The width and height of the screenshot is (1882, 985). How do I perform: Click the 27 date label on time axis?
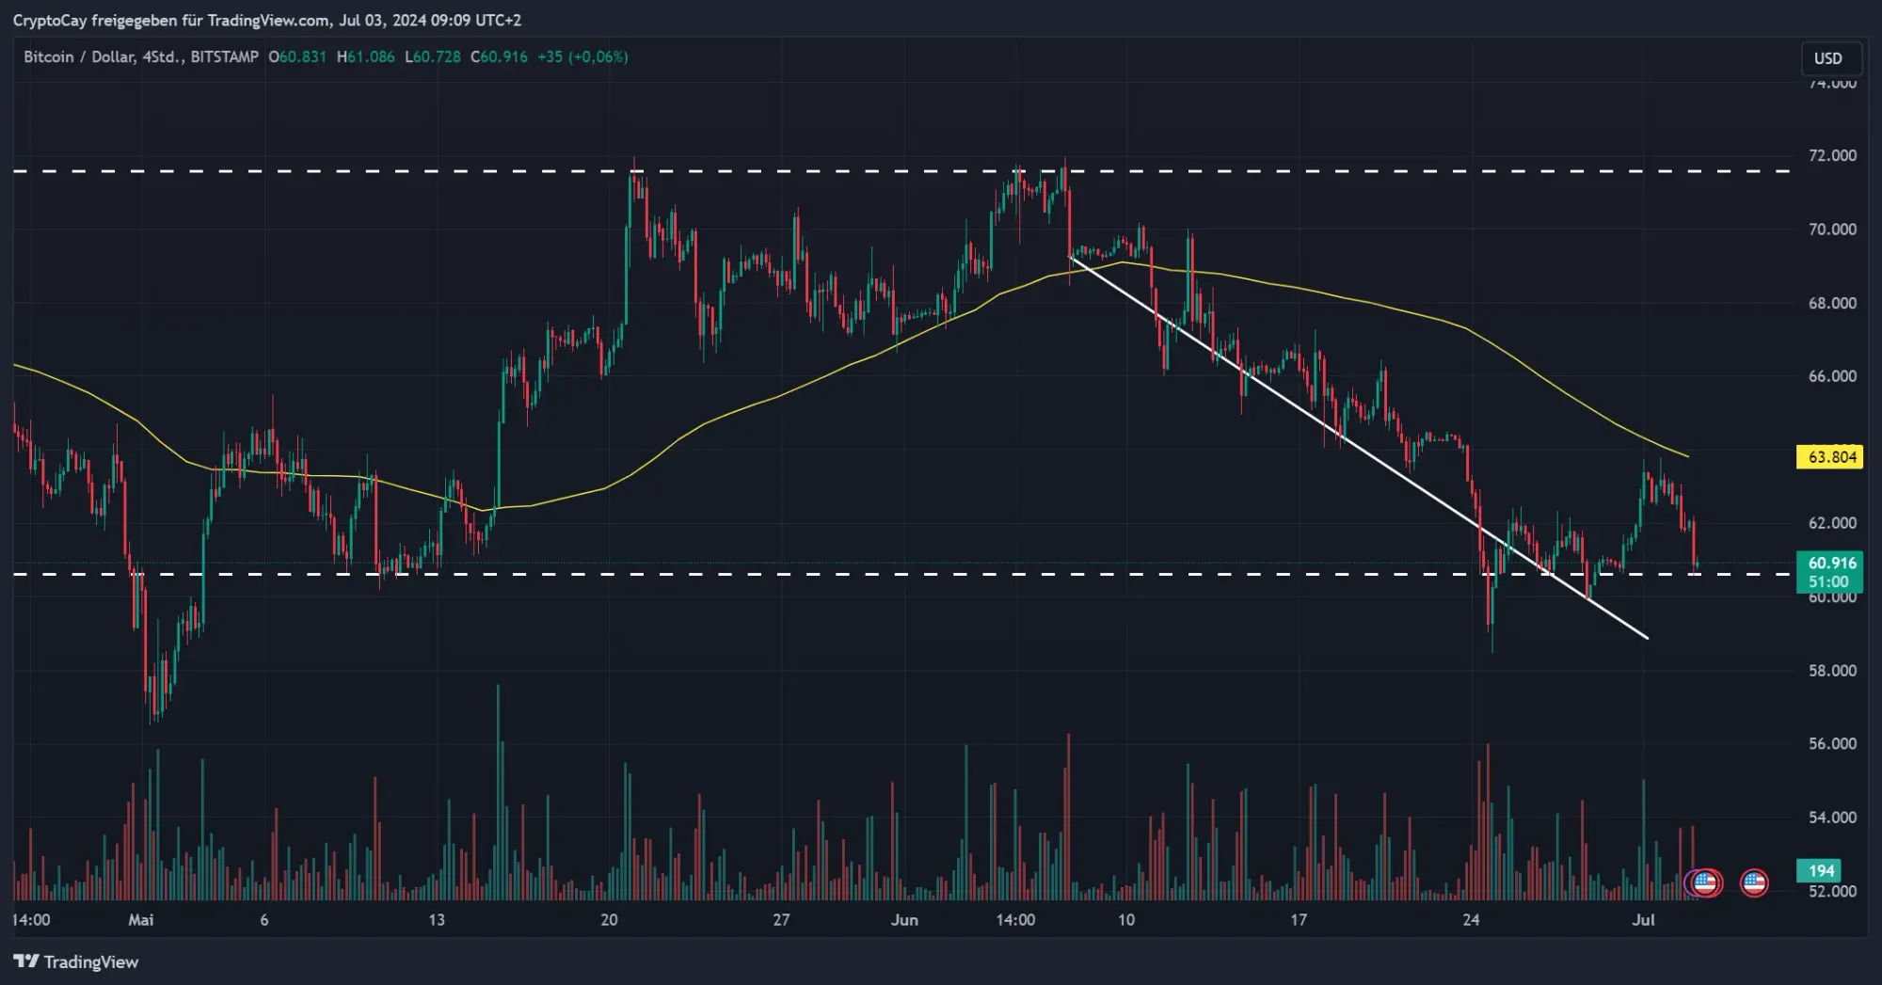click(x=781, y=919)
